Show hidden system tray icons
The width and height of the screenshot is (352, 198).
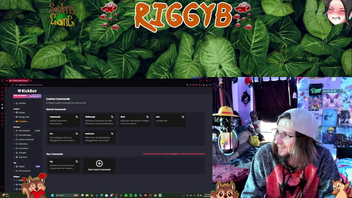pyautogui.click(x=184, y=195)
